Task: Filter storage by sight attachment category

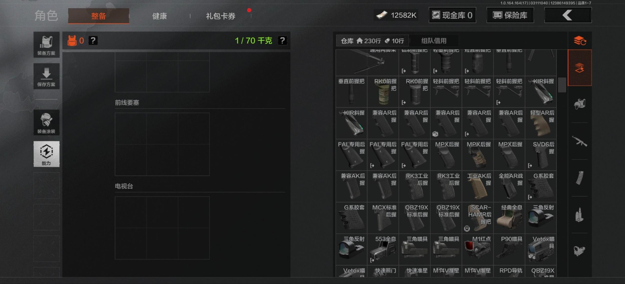Action: tap(579, 251)
